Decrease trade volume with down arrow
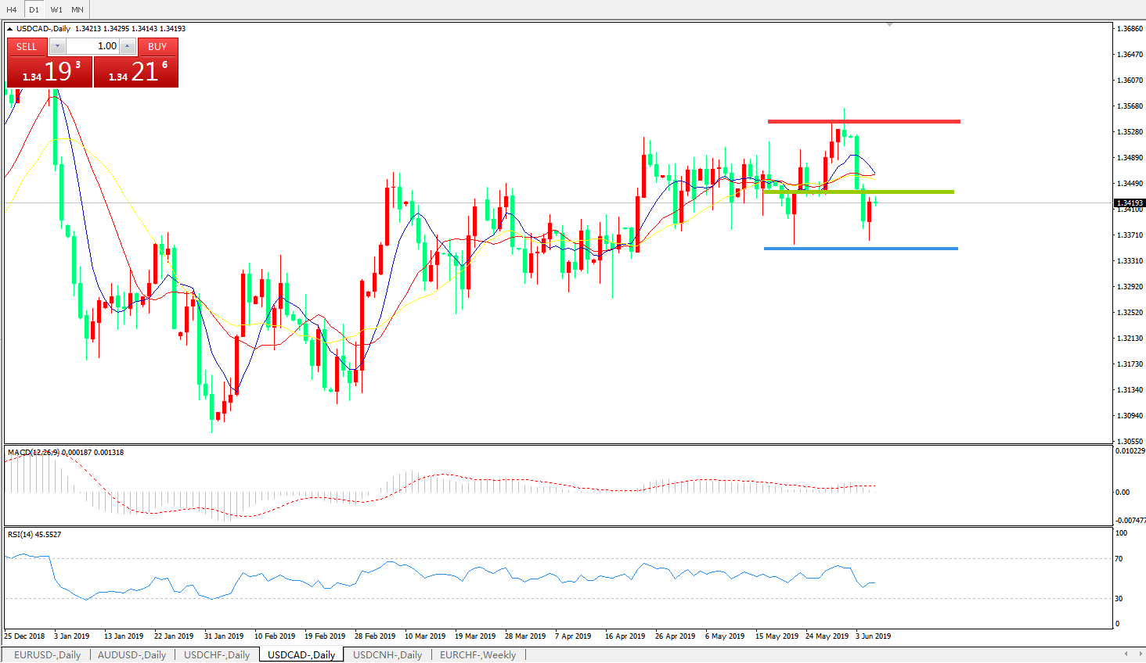The image size is (1146, 663). [x=57, y=46]
